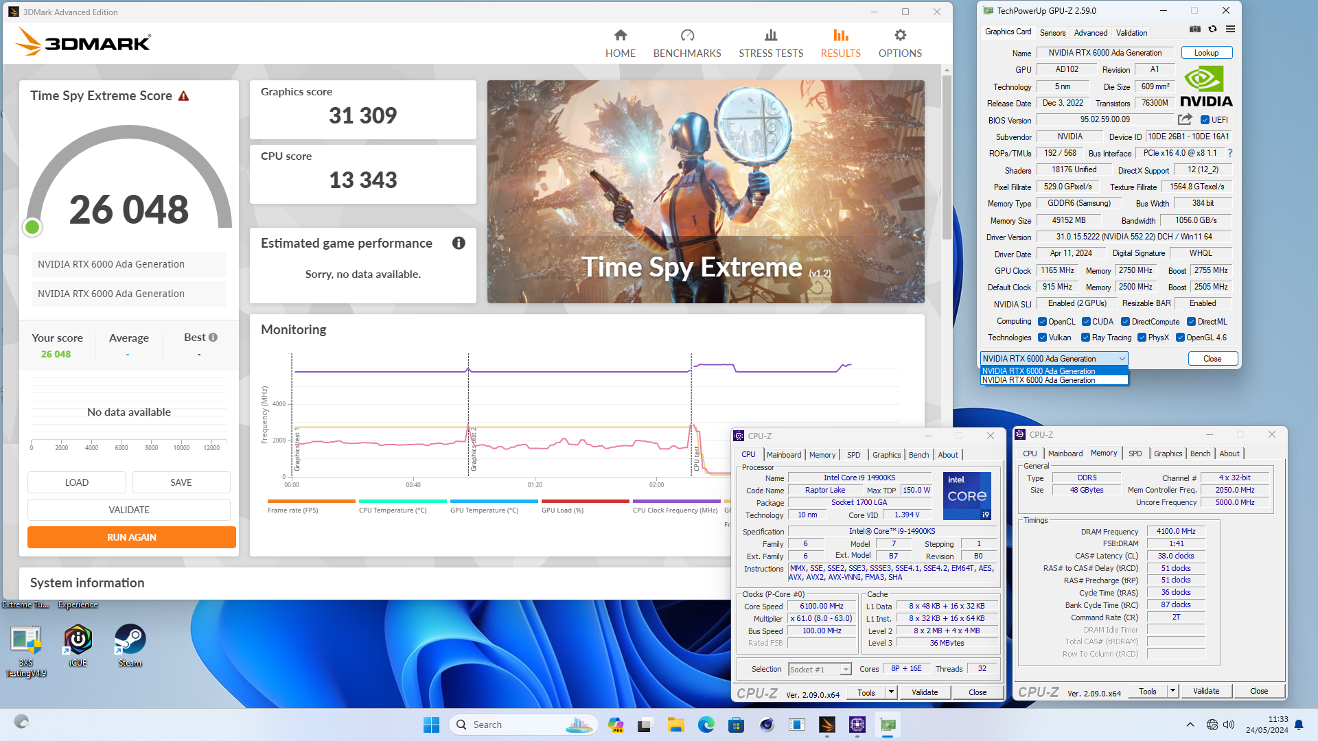
Task: Open info icon for Estimated game performance
Action: point(459,243)
